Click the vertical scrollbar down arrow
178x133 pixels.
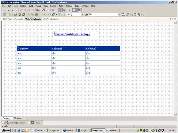[x=175, y=115]
